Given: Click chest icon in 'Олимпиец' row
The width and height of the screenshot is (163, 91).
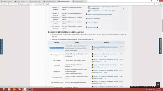Looking at the screenshot, I should pos(92,65).
